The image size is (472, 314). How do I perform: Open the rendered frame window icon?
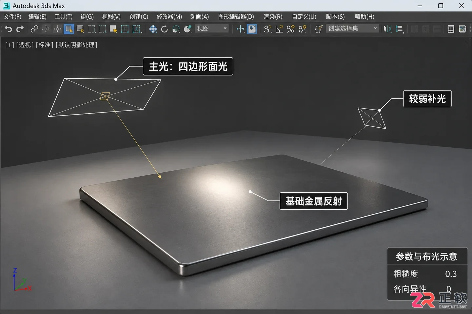tap(462, 29)
